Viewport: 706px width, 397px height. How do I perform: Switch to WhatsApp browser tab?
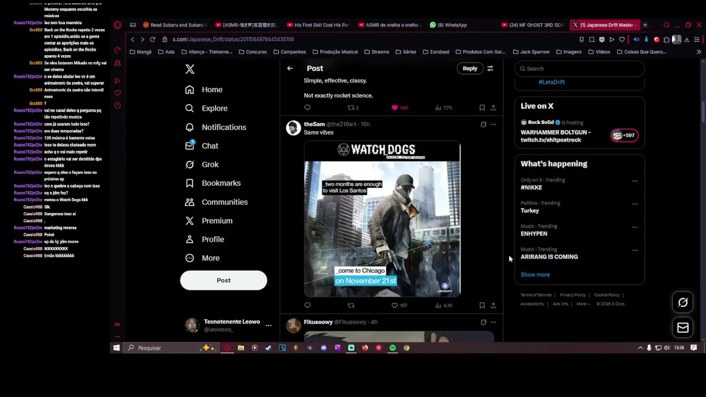[452, 25]
